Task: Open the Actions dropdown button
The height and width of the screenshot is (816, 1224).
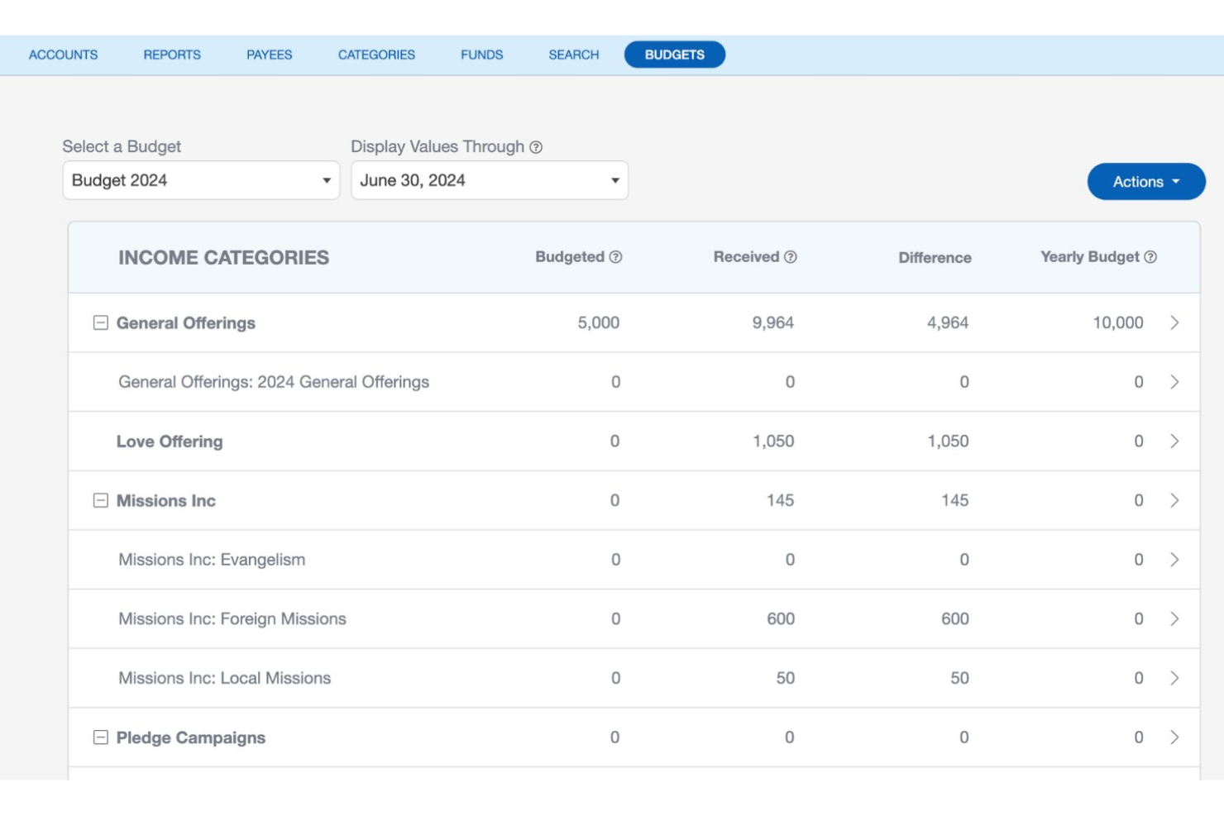Action: click(1146, 182)
